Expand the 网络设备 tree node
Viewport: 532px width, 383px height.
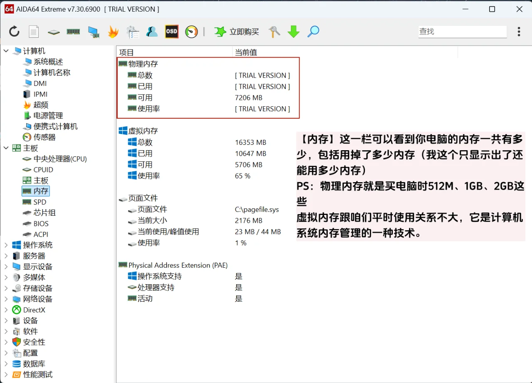pyautogui.click(x=6, y=299)
